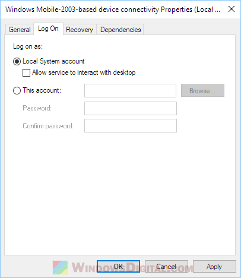Click the WindowsDigital colorful logo watermark

pos(61,267)
